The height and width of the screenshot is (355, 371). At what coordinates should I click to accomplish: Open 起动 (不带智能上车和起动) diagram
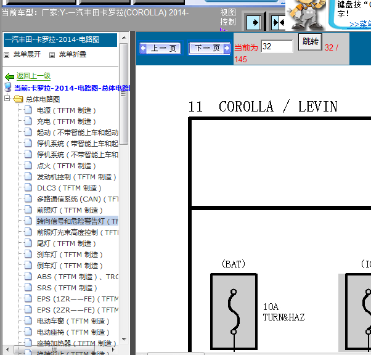click(78, 133)
